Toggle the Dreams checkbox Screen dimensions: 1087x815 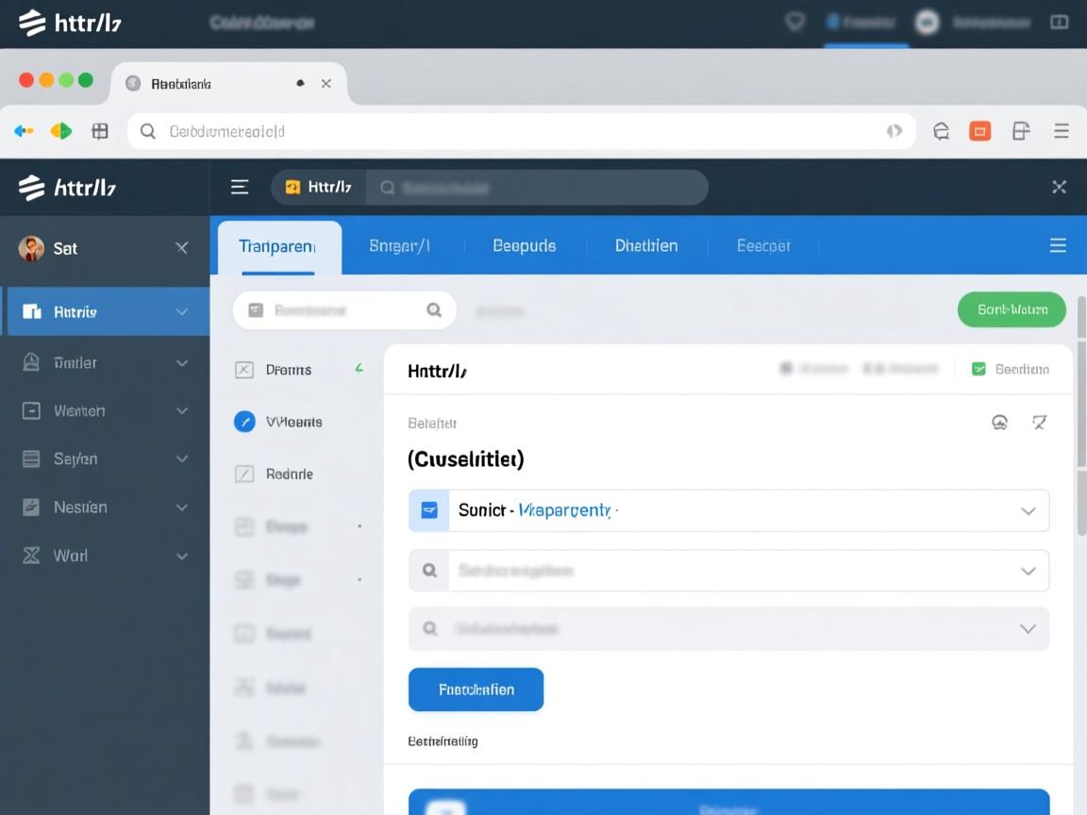point(243,370)
